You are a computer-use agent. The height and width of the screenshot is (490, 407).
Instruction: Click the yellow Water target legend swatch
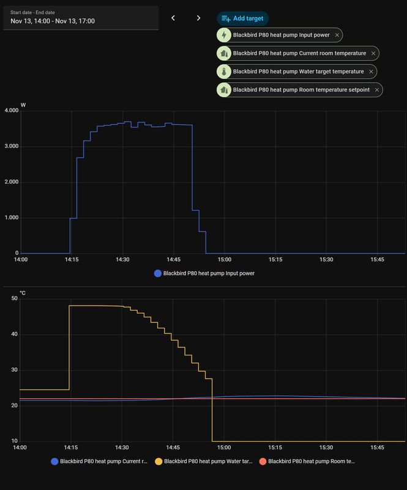(x=159, y=462)
